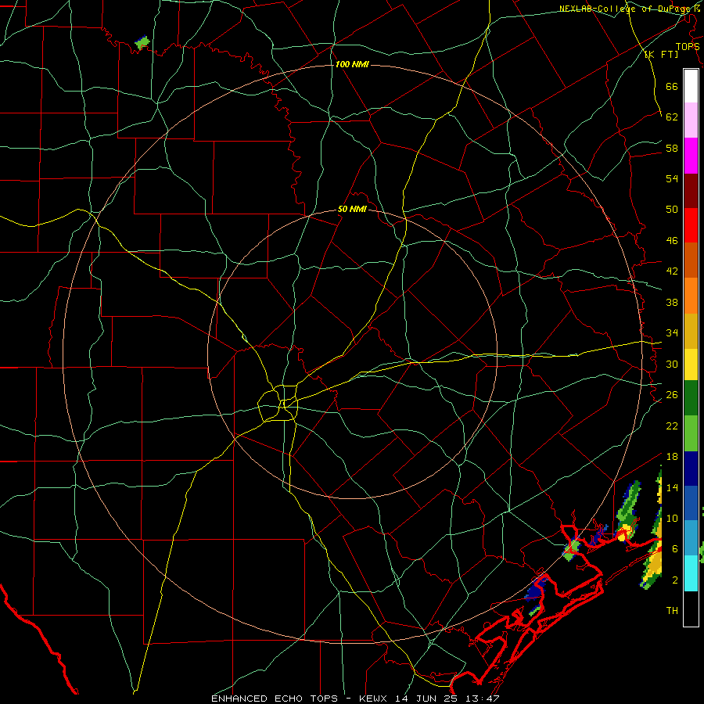The width and height of the screenshot is (704, 704).
Task: Click the "14 JUN 25" date text
Action: [x=428, y=699]
